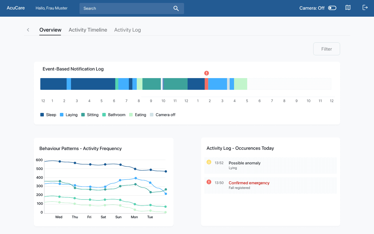Select the Overview tab
Image resolution: width=374 pixels, height=234 pixels.
(50, 30)
